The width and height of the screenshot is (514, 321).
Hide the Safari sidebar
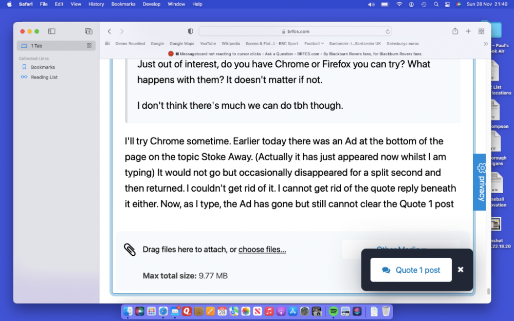click(x=51, y=31)
